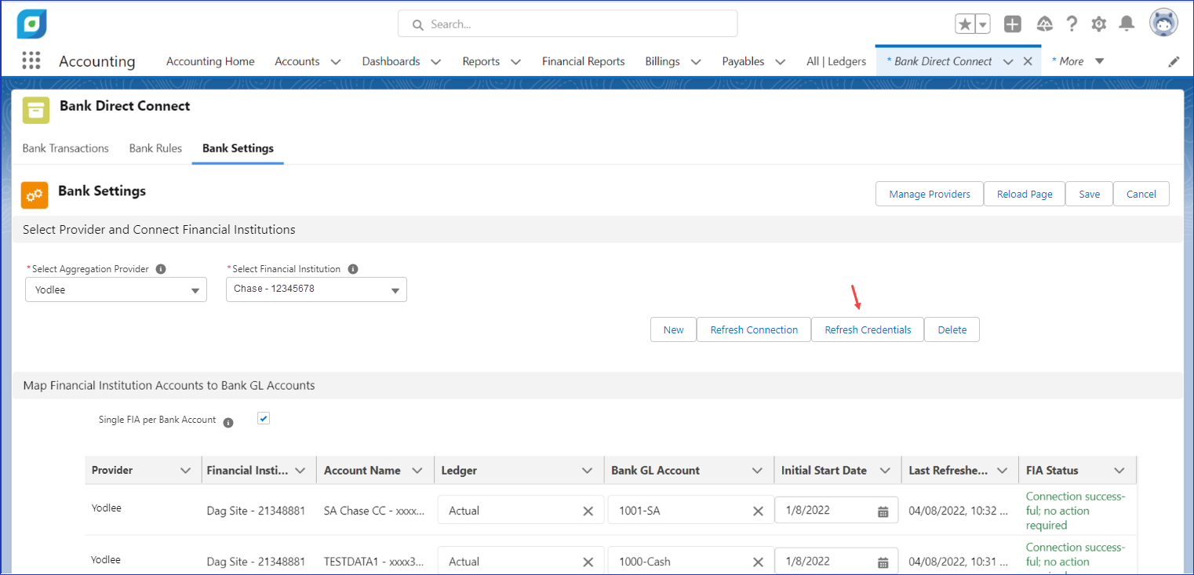Screen dimensions: 1194x575
Task: Click the green app logo in top-left corner
Action: click(x=31, y=24)
